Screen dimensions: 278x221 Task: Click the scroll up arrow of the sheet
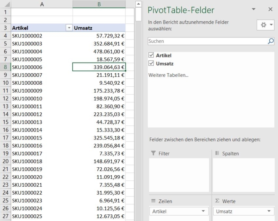click(x=138, y=4)
